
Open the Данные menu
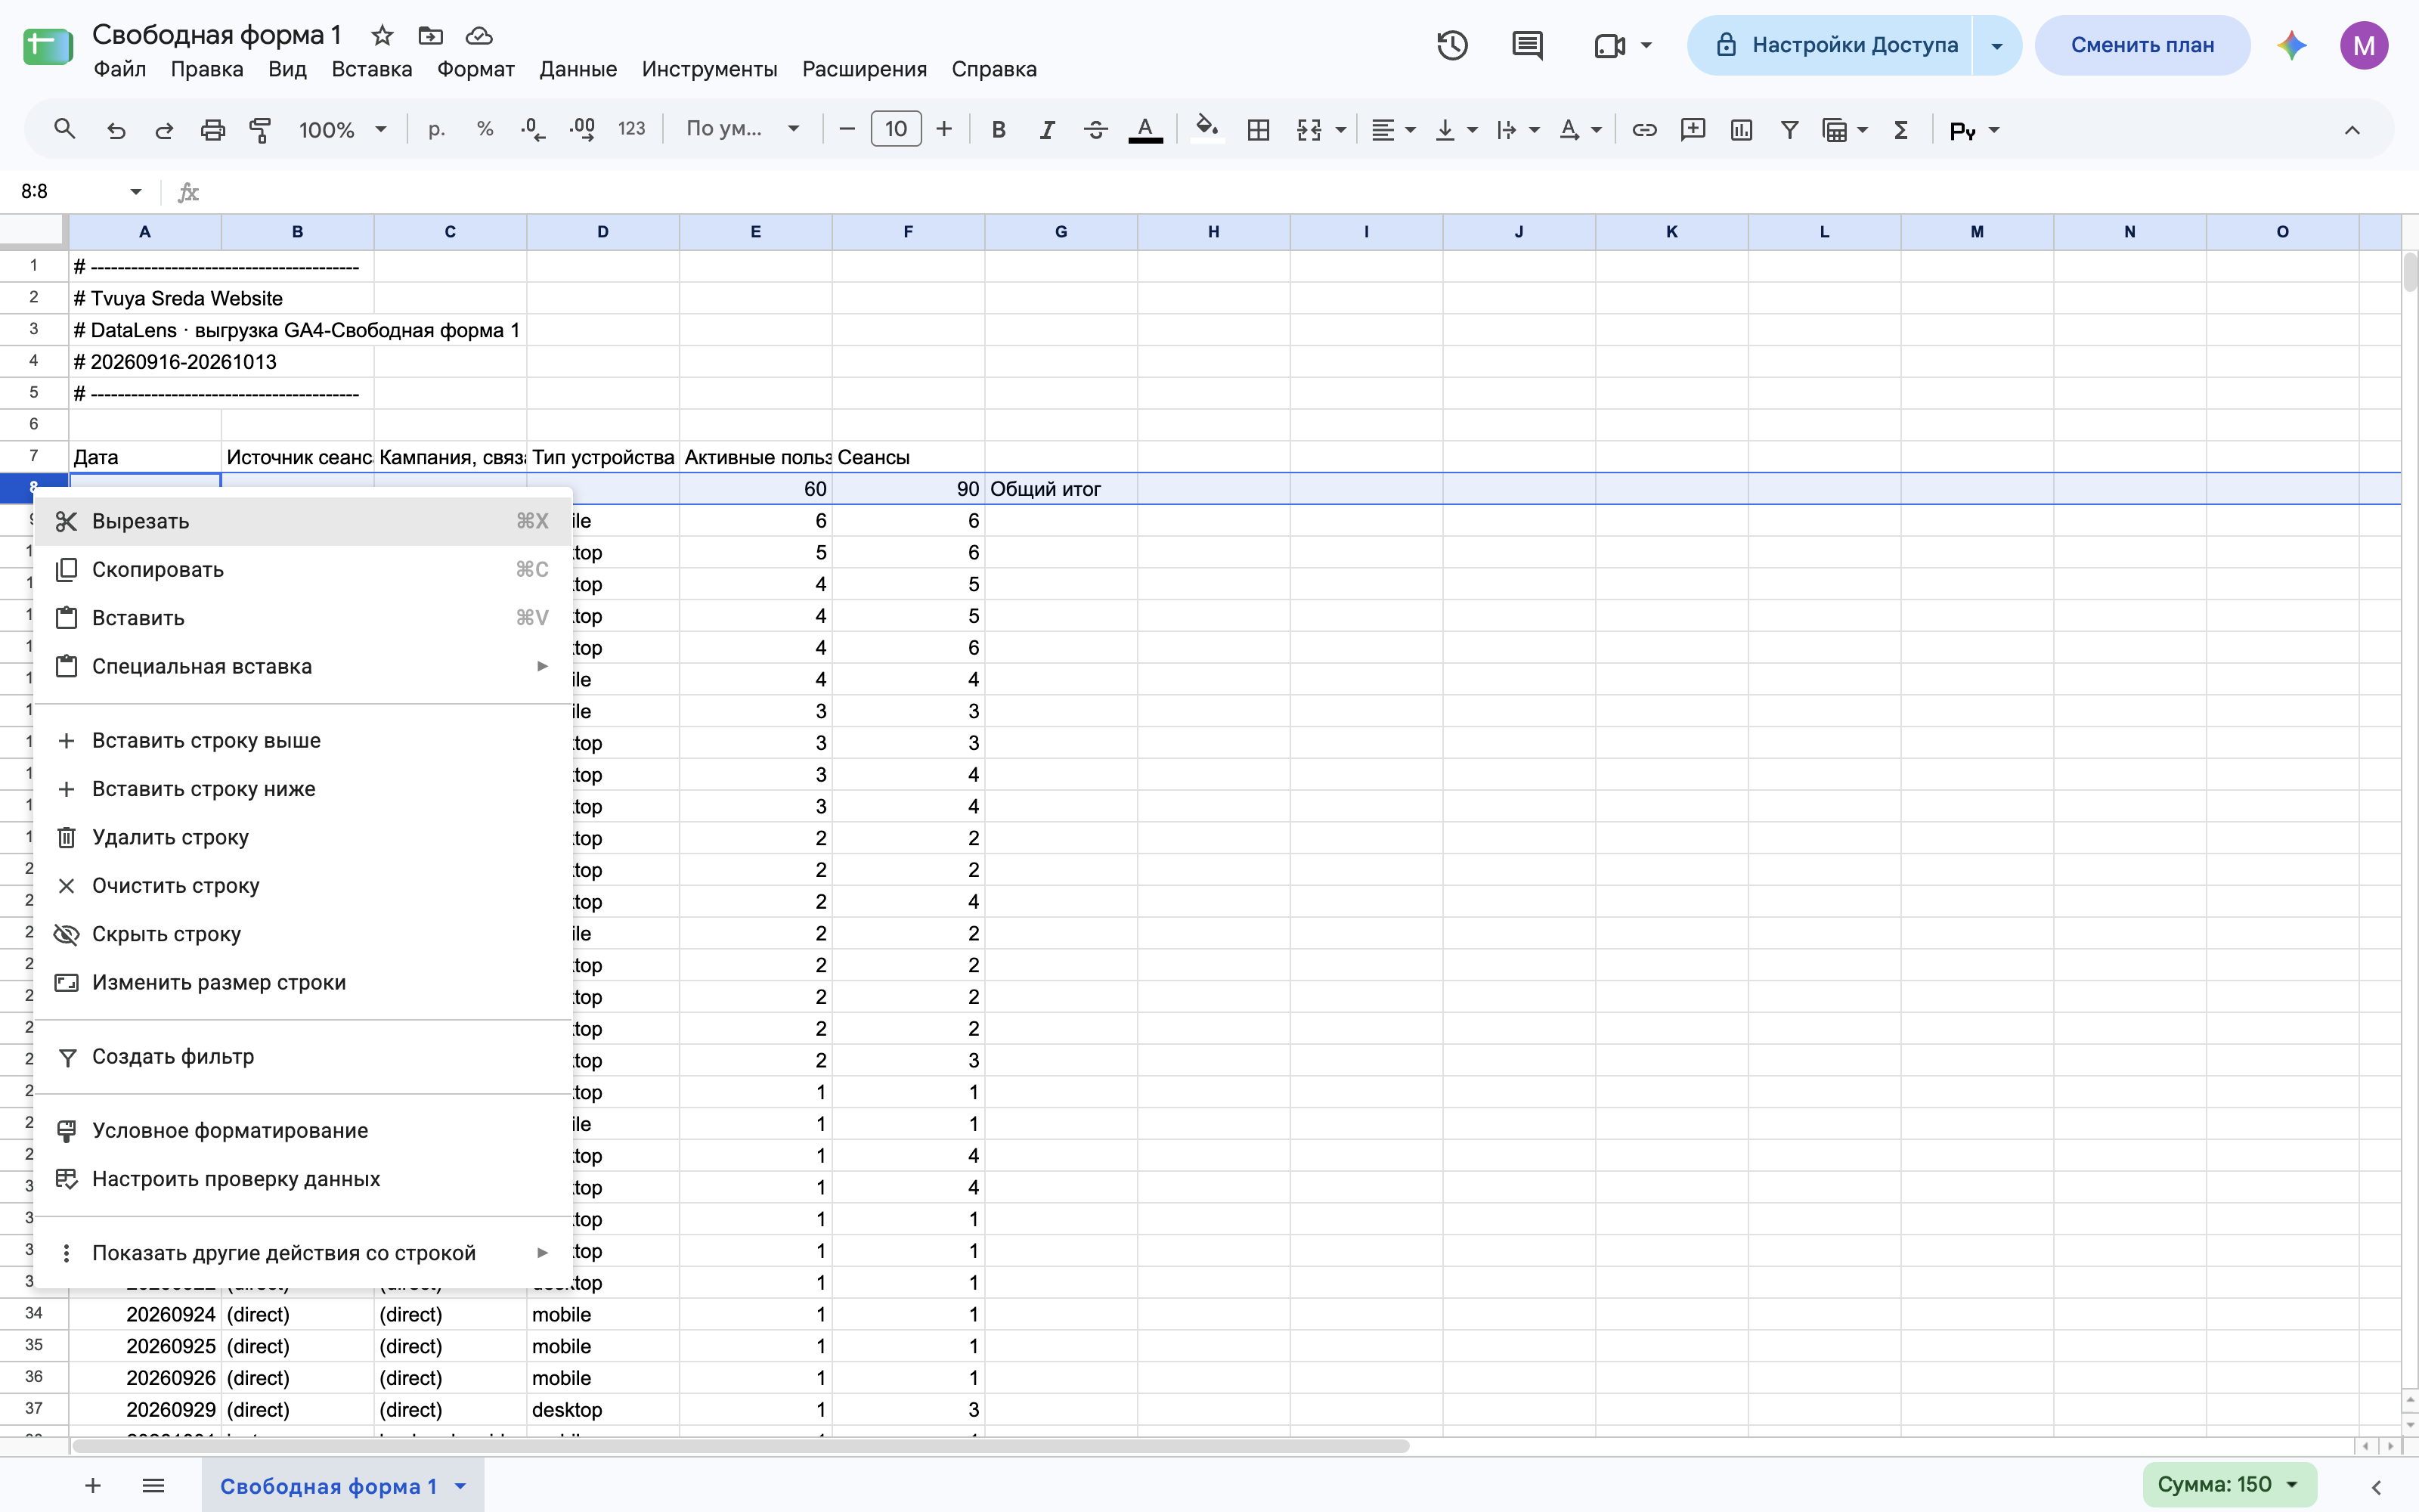(578, 69)
